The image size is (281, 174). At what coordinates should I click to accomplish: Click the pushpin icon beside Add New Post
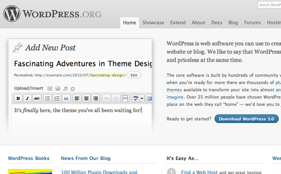tap(18, 47)
